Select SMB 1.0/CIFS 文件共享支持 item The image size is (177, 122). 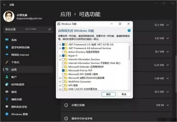pyautogui.click(x=83, y=89)
